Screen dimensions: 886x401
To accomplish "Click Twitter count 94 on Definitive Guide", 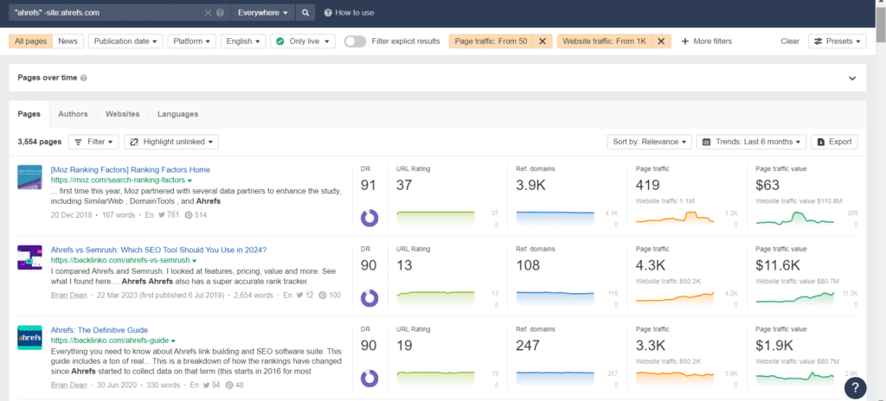I will (x=212, y=385).
